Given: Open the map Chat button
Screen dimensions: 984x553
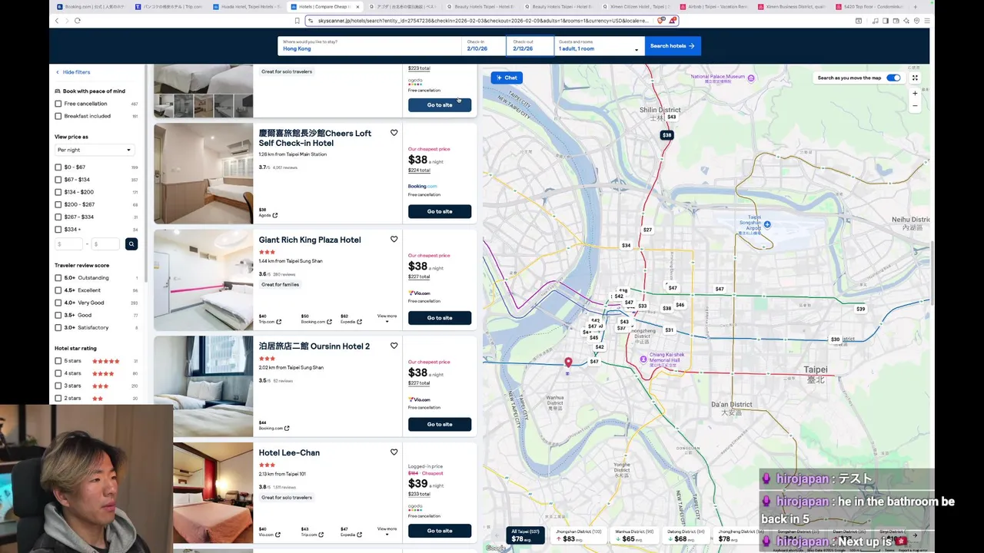Looking at the screenshot, I should (x=507, y=78).
